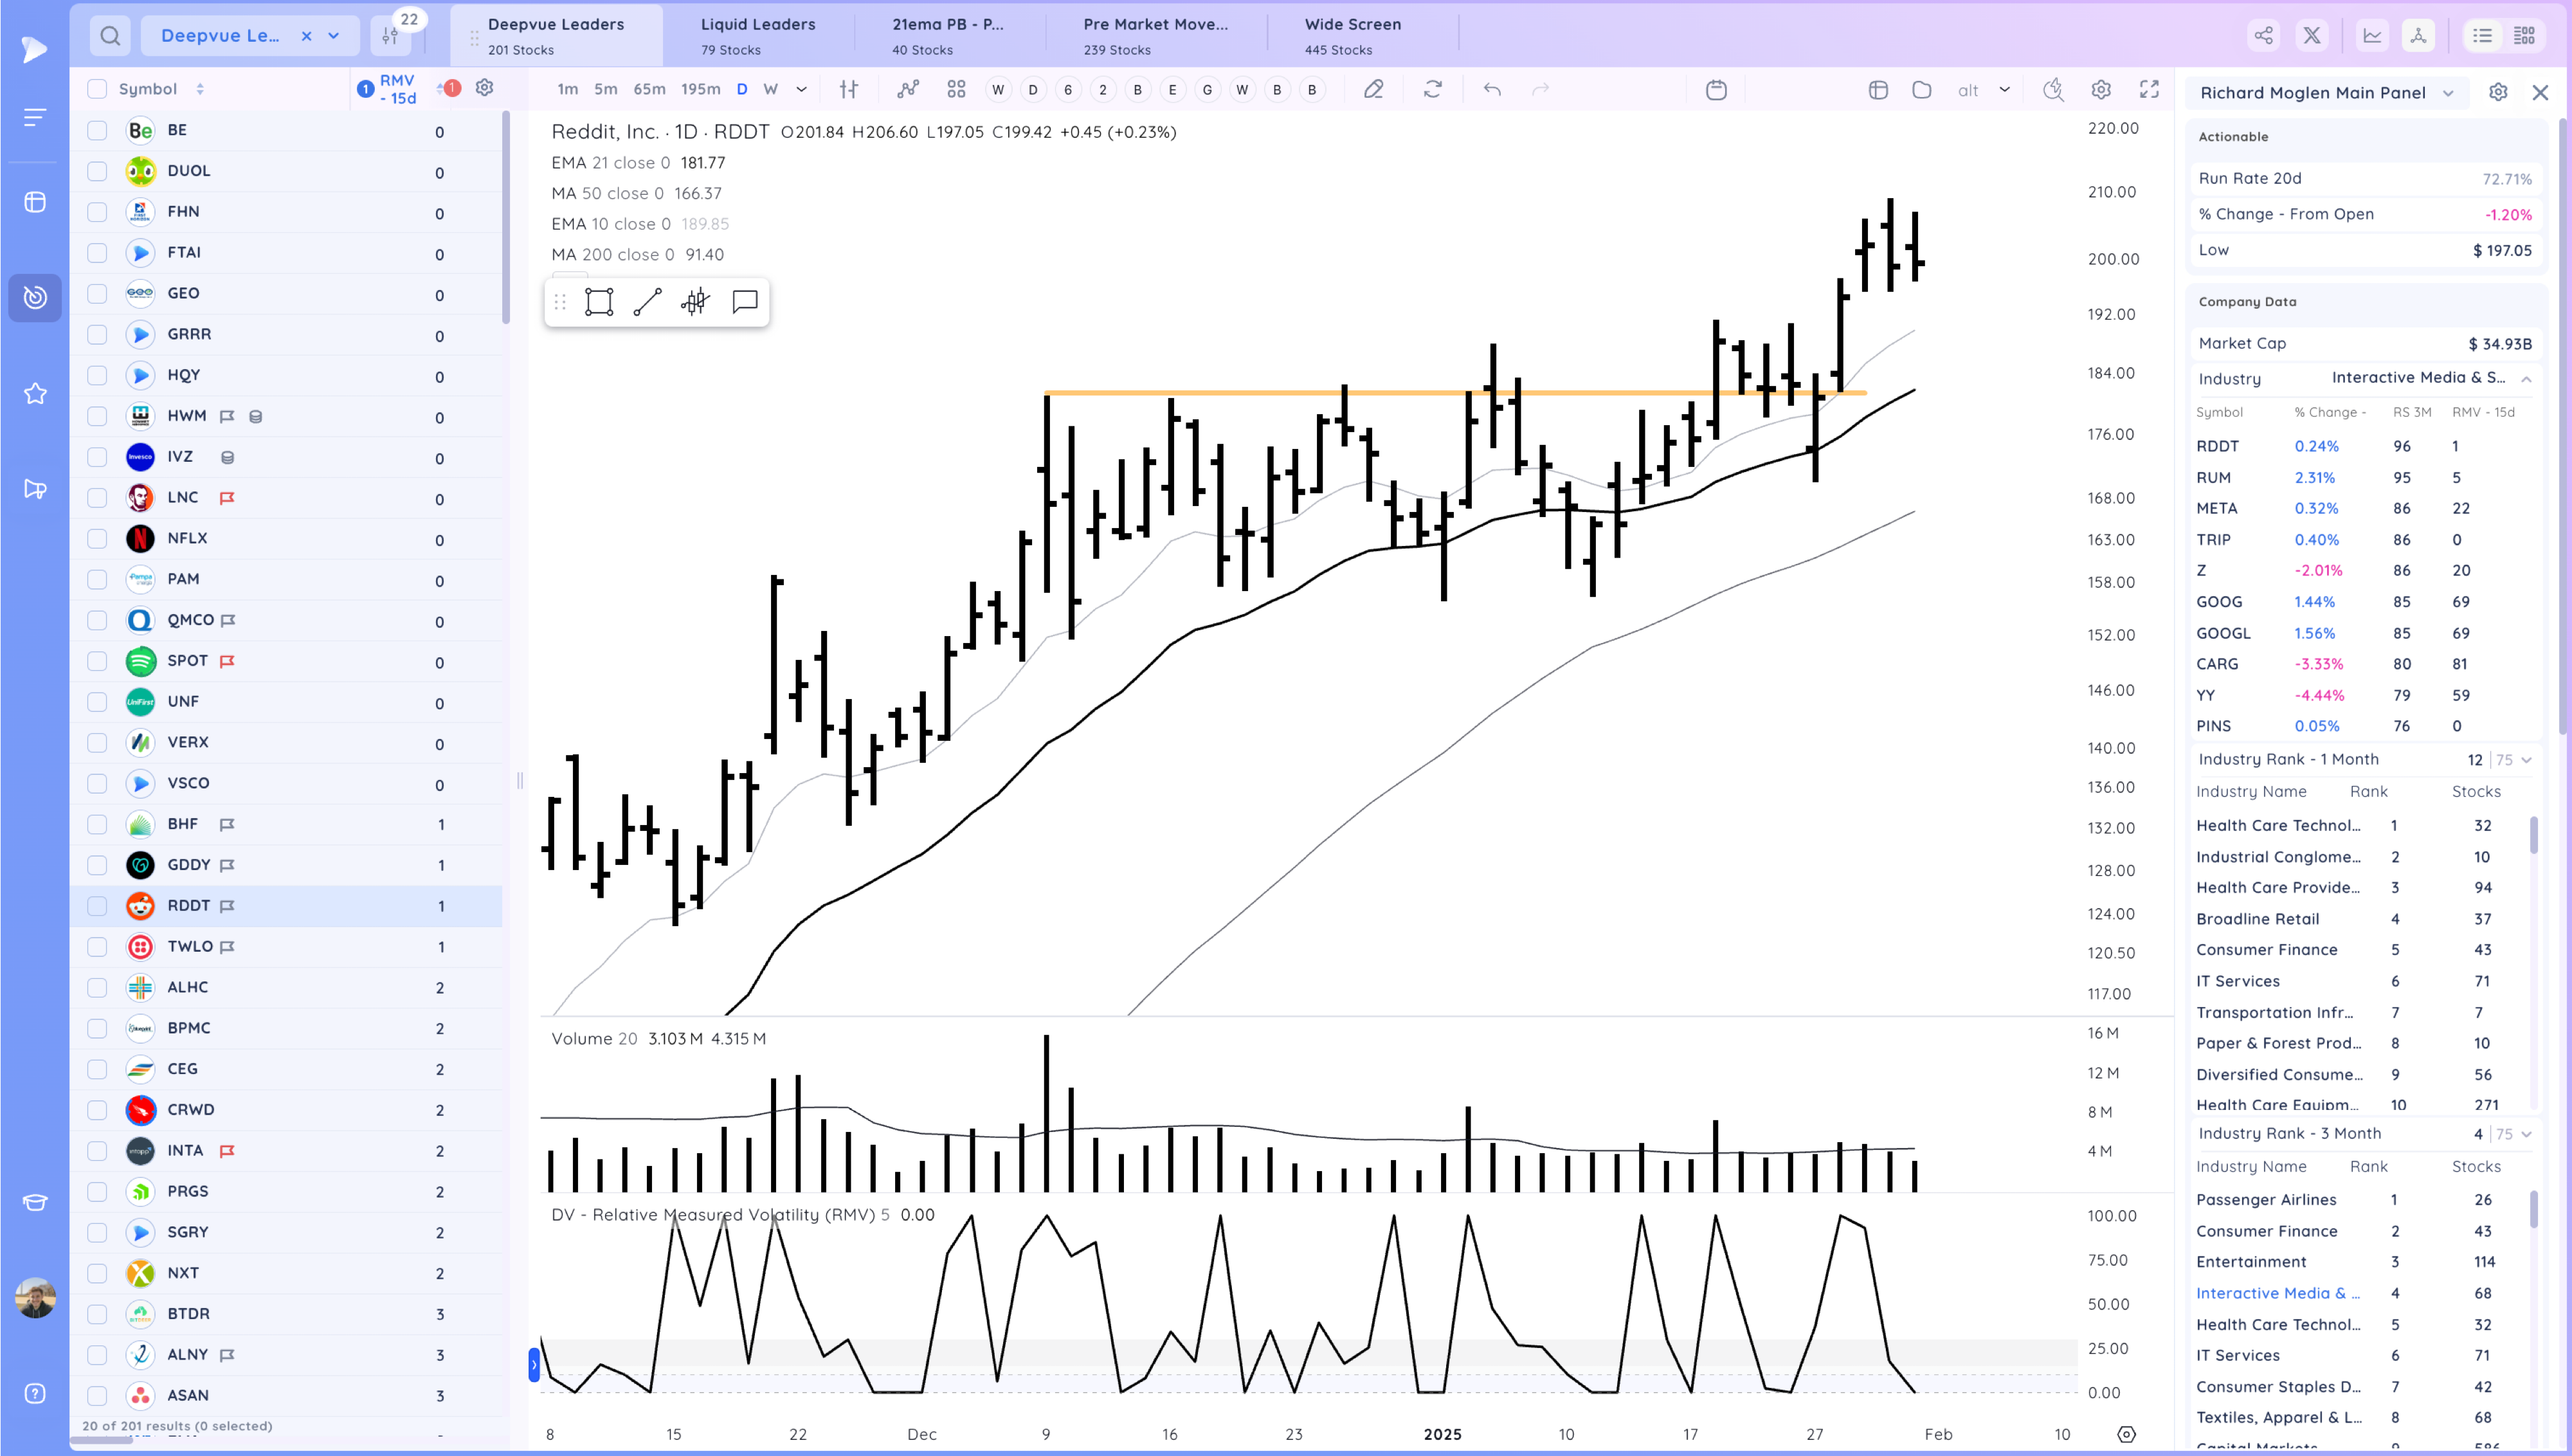The width and height of the screenshot is (2572, 1456).
Task: Toggle the select-all Symbol header checkbox
Action: tap(97, 89)
